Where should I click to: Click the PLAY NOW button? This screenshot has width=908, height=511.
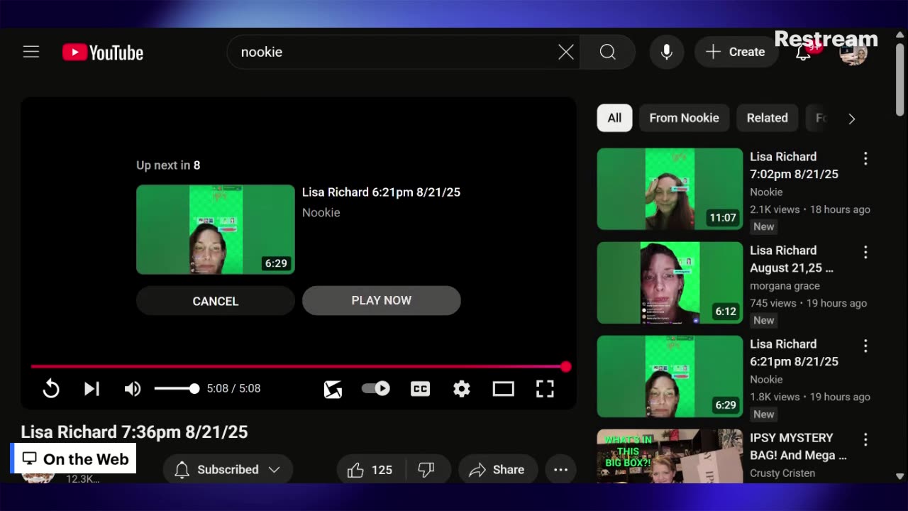pos(382,300)
